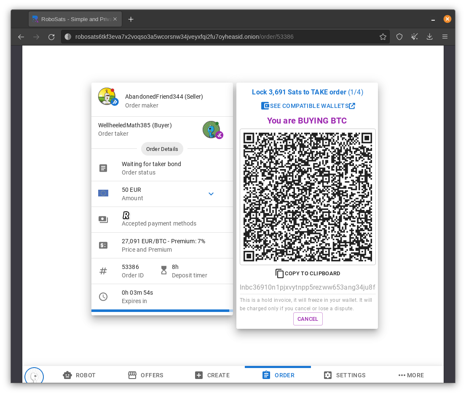Click the new identity broom icon
The width and height of the screenshot is (466, 395).
[415, 37]
